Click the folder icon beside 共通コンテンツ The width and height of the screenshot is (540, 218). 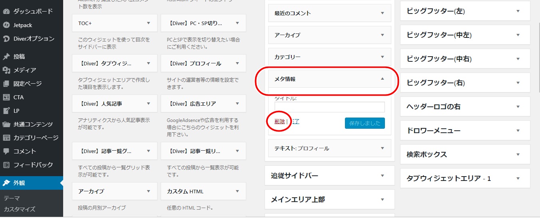coord(6,124)
